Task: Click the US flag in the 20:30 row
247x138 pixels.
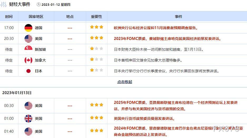Action: pos(28,39)
